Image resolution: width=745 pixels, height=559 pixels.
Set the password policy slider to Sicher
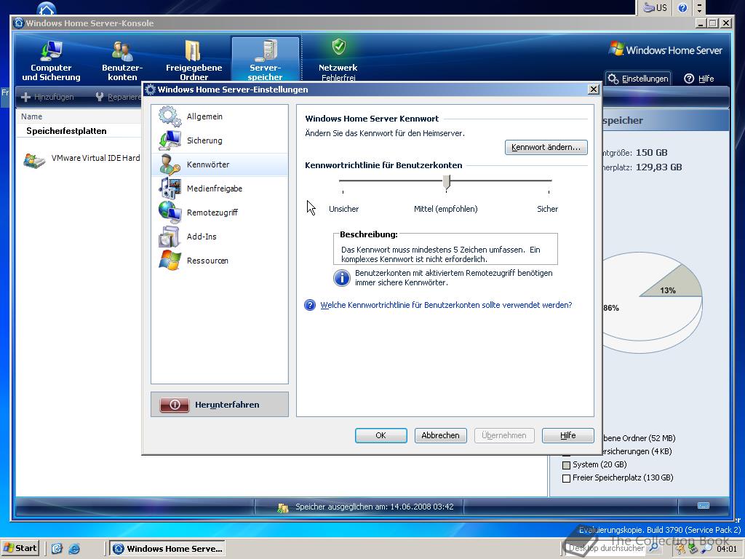(x=549, y=181)
